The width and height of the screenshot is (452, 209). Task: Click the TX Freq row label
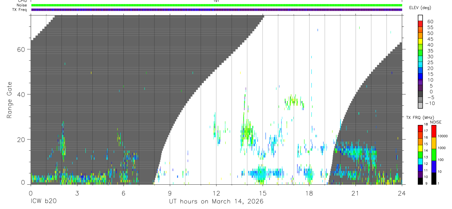point(20,10)
